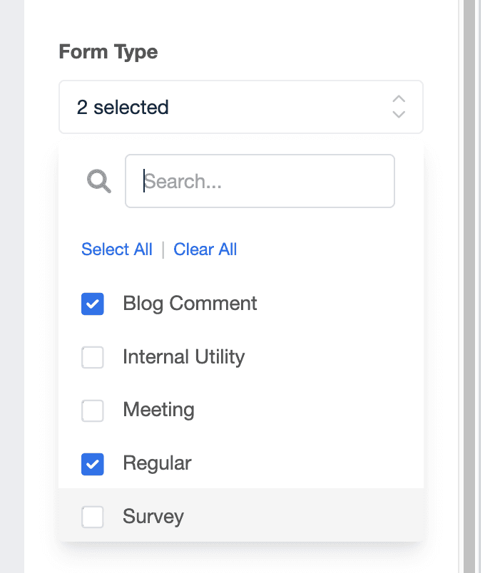Click the upward chevron on the selector
This screenshot has height=573, width=495.
coord(399,100)
